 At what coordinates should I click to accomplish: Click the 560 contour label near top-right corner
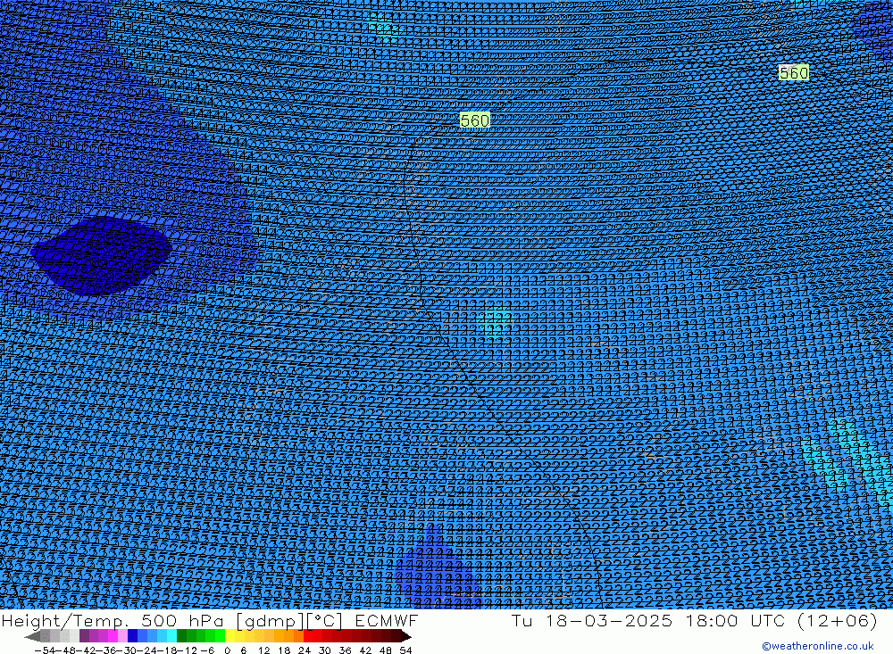tap(793, 72)
